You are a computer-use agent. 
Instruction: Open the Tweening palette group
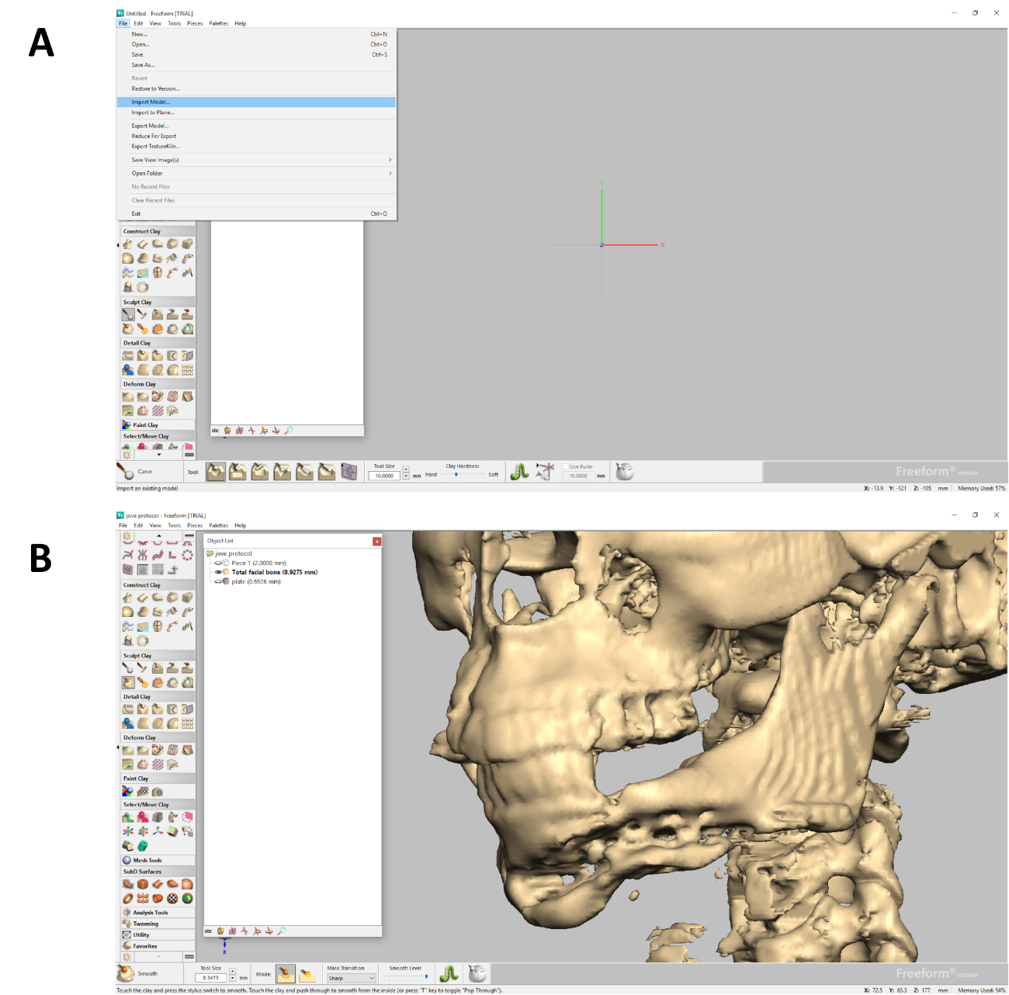click(158, 924)
